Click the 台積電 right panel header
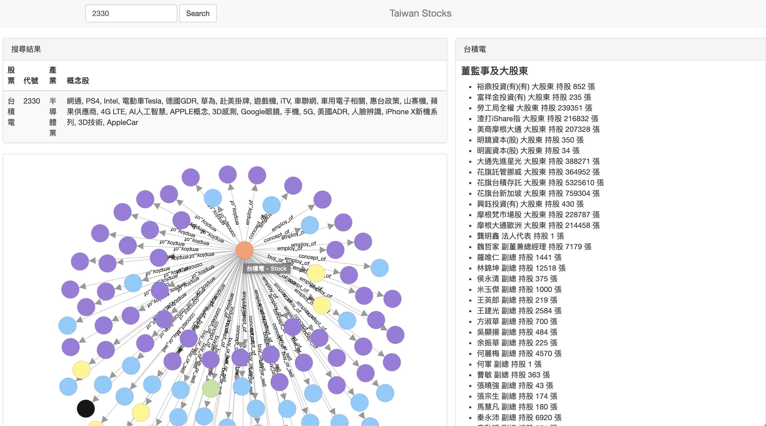Screen dimensions: 766x426 pyautogui.click(x=475, y=49)
